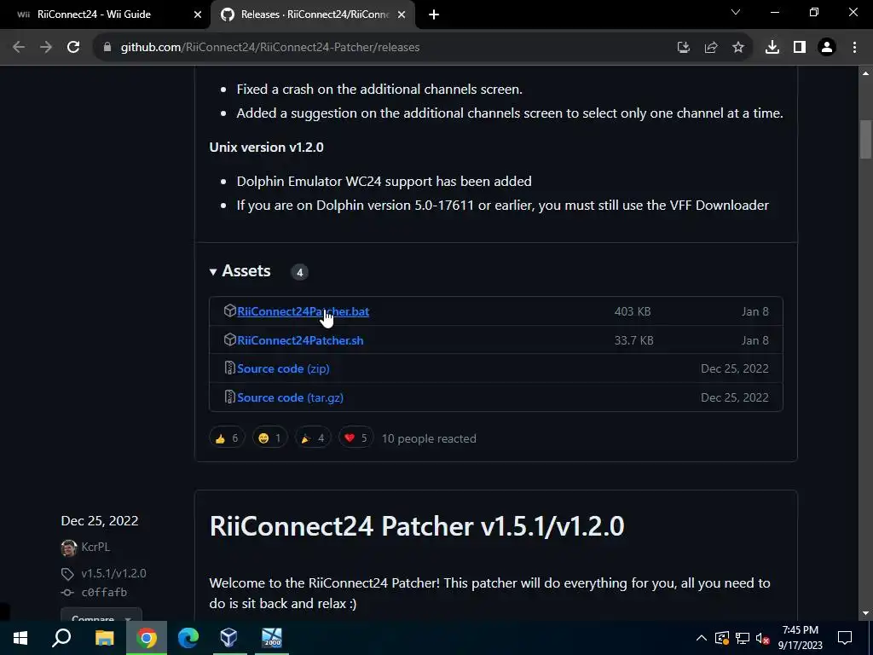The image size is (873, 655).
Task: Open Chrome downloads tray
Action: pyautogui.click(x=772, y=48)
